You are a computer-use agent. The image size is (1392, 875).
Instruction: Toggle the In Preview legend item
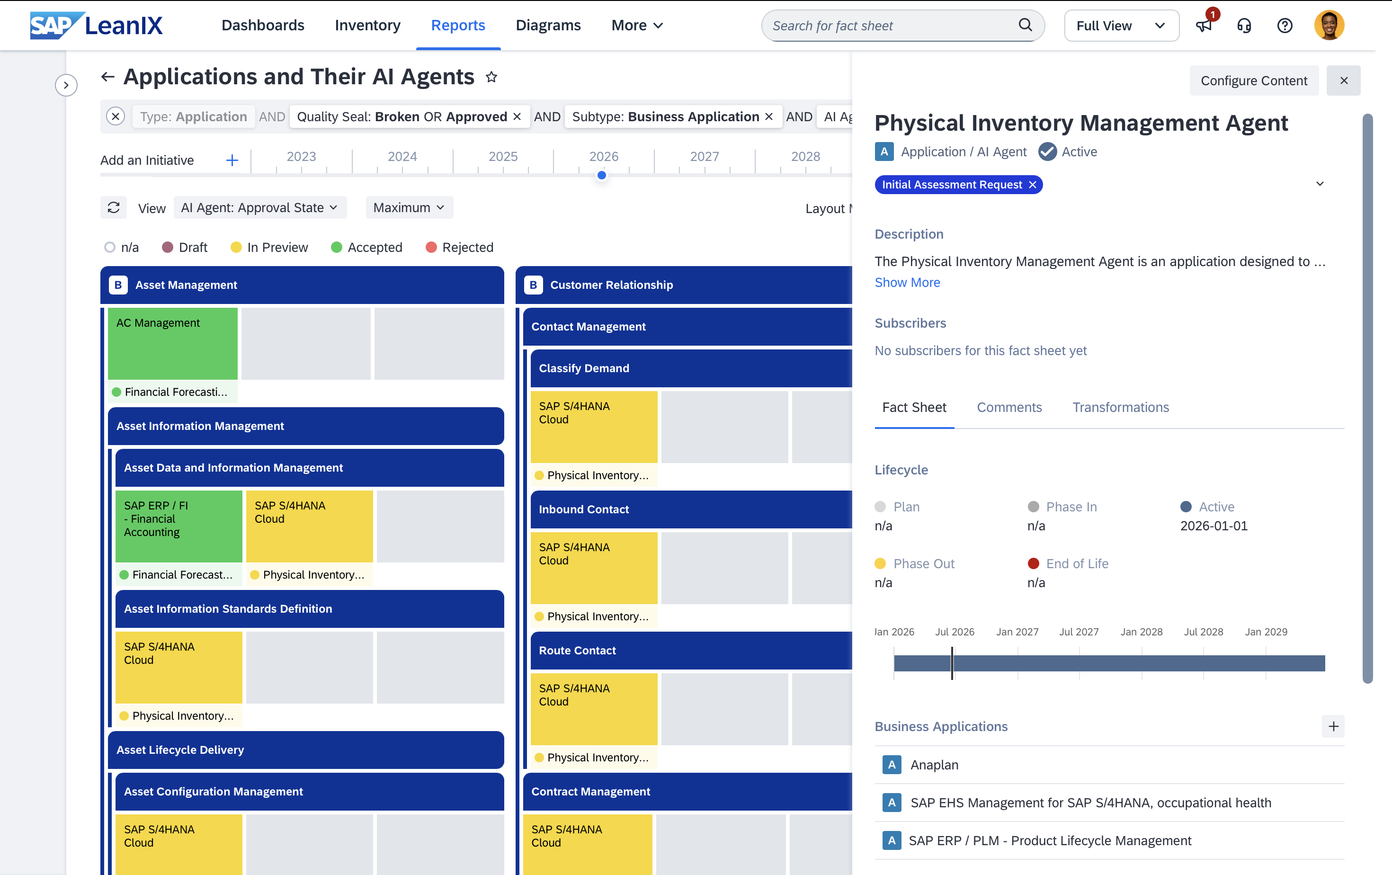coord(269,247)
